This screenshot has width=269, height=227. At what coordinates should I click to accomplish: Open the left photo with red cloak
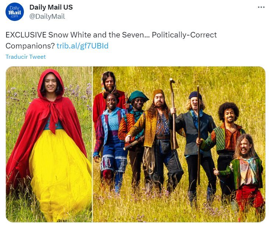coord(49,144)
